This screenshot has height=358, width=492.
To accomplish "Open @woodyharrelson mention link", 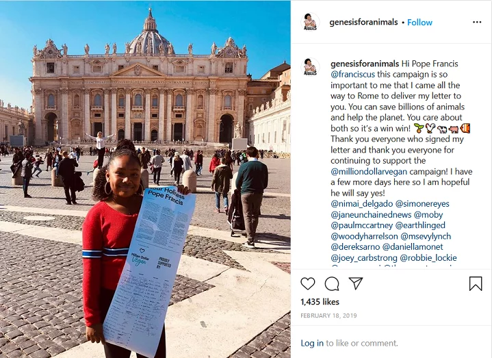I will click(x=364, y=236).
